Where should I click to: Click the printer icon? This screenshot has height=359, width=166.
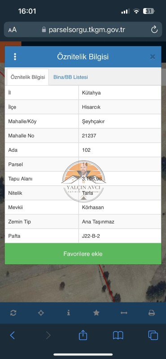(x=152, y=313)
